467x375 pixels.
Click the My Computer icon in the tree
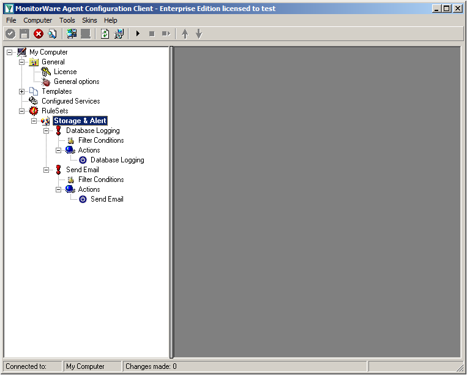pos(22,52)
